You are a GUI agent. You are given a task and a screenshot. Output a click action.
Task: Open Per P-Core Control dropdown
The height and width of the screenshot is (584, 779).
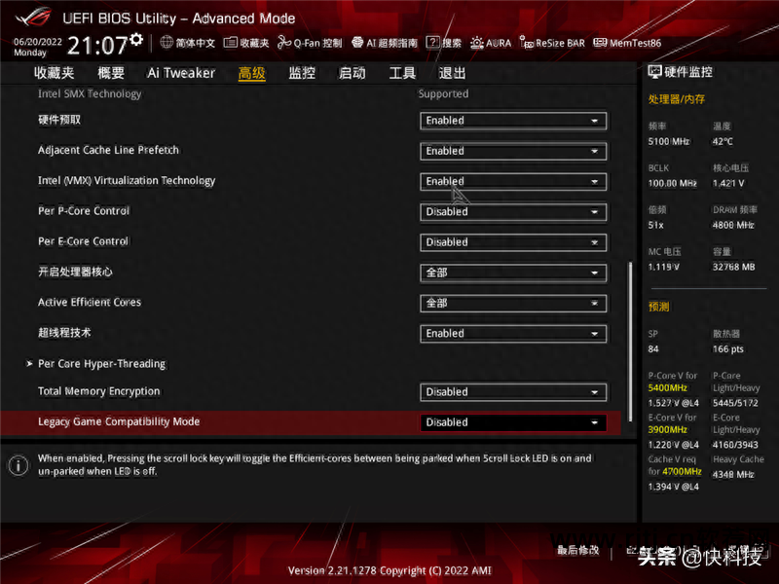pos(513,212)
